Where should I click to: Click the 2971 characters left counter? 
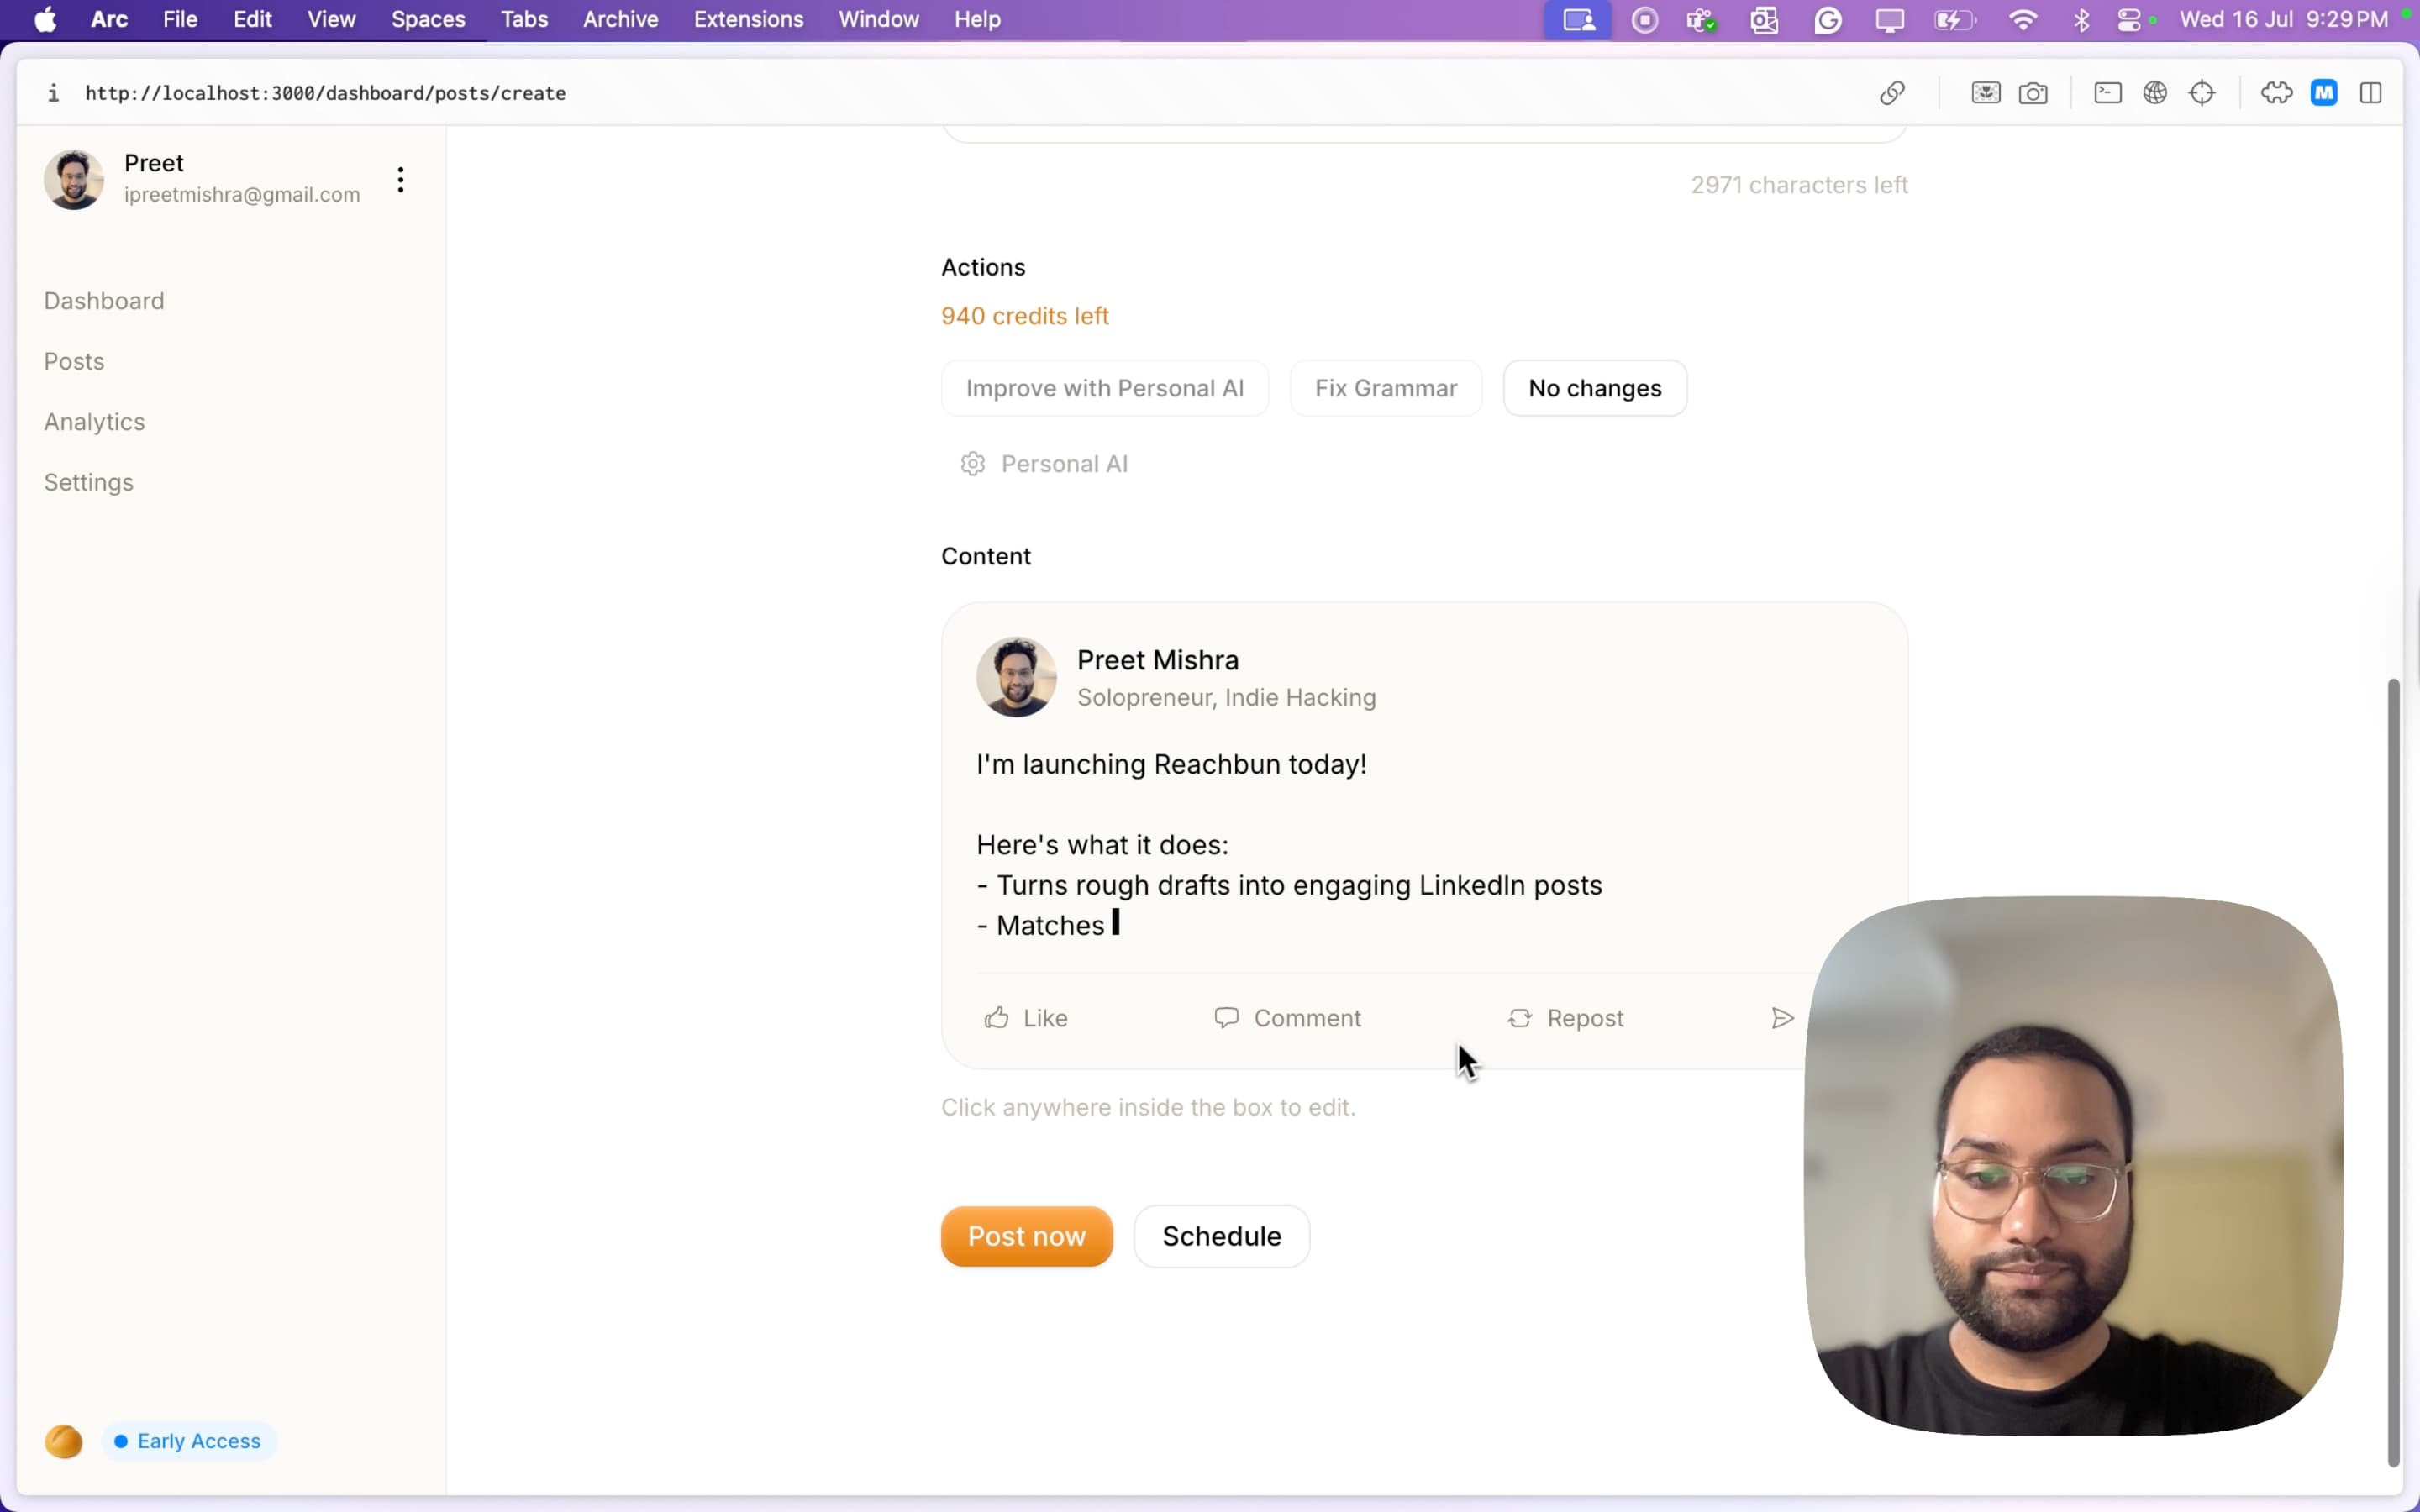pyautogui.click(x=1799, y=185)
